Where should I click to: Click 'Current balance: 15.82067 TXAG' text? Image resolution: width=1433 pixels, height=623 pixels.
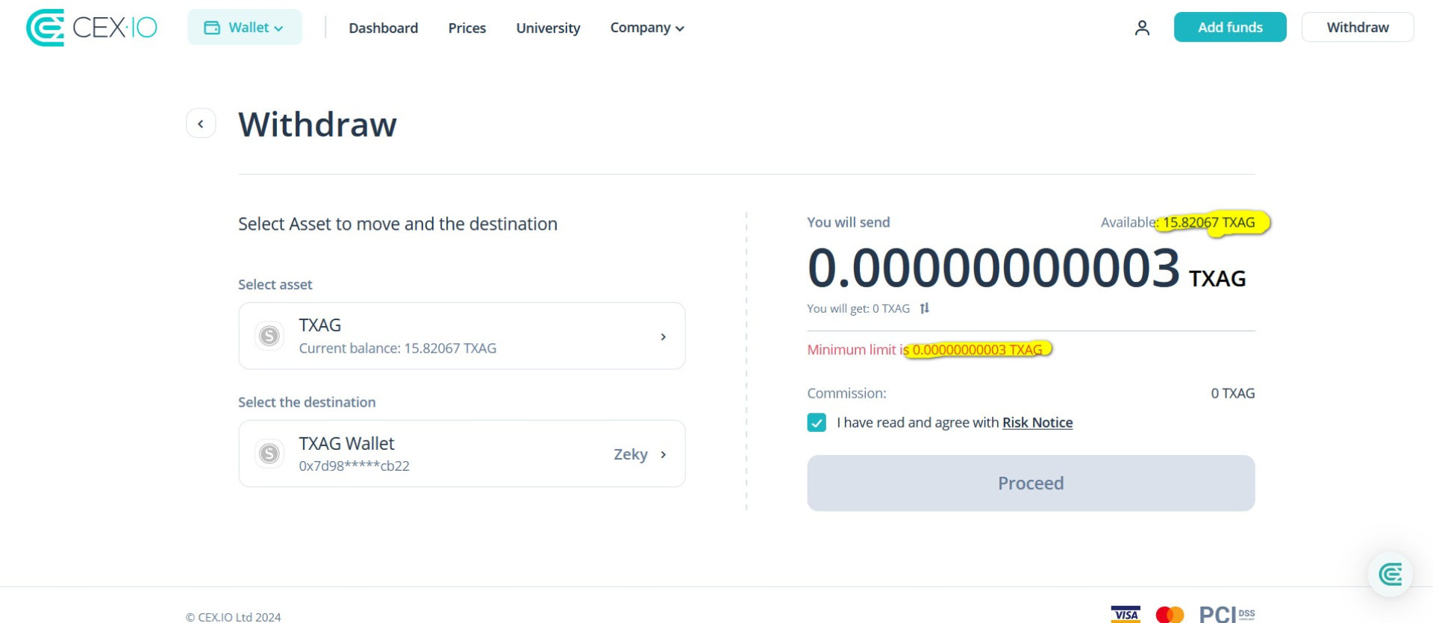(398, 348)
